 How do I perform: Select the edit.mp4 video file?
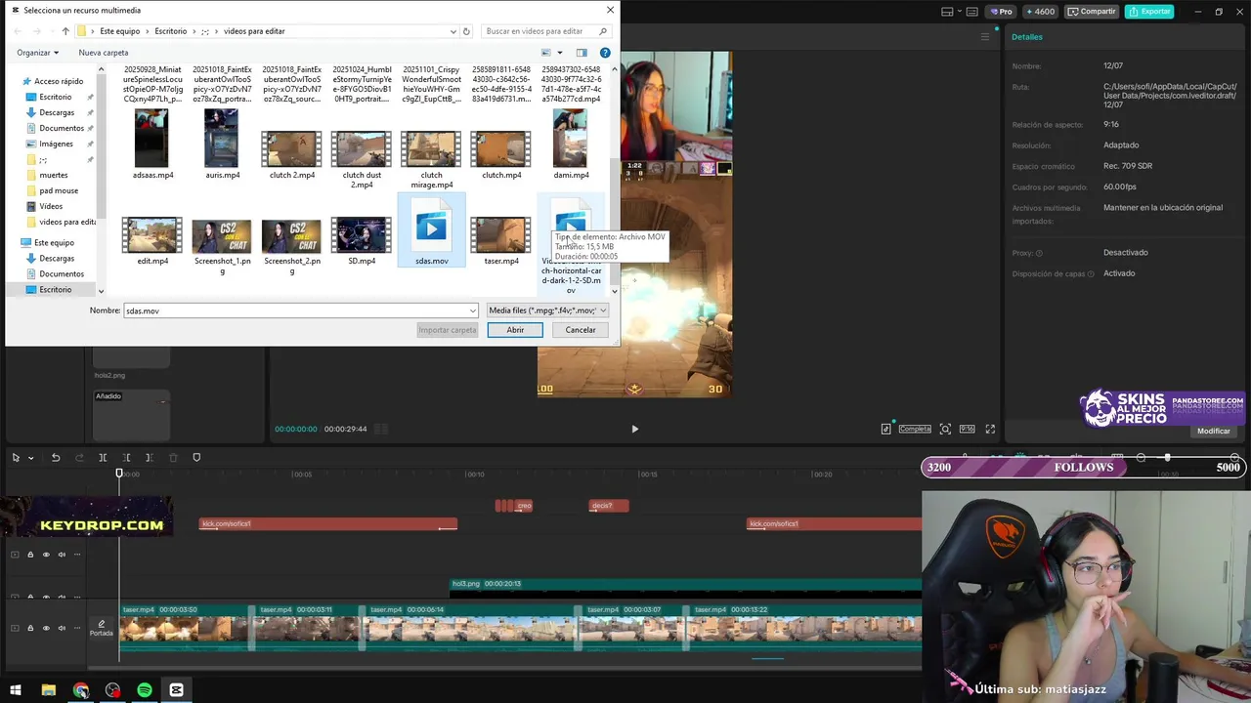tap(152, 240)
